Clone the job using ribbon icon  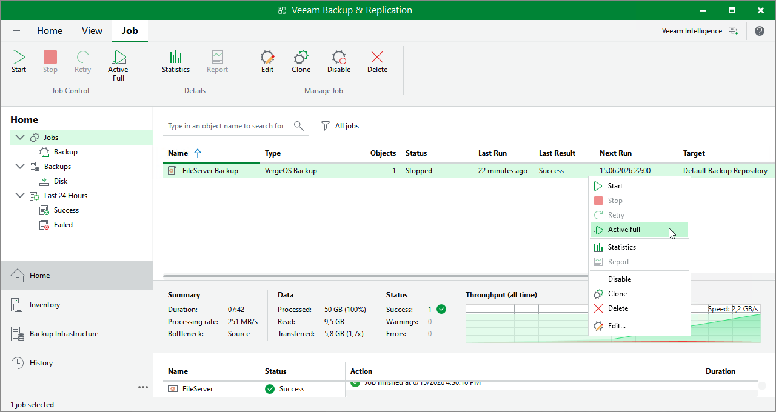(x=301, y=62)
